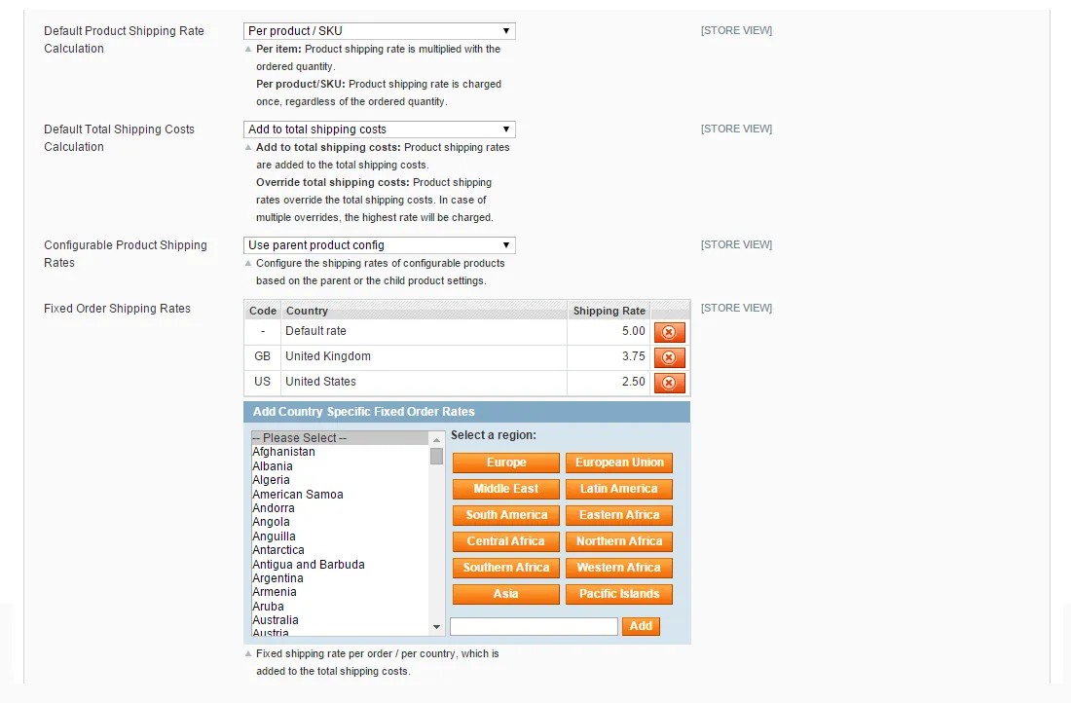1071x703 pixels.
Task: Select the Pacific Islands region
Action: click(619, 594)
